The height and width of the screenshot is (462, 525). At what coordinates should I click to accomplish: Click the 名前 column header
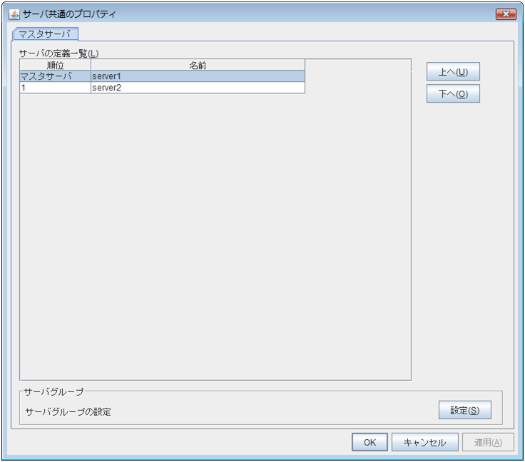(x=198, y=65)
